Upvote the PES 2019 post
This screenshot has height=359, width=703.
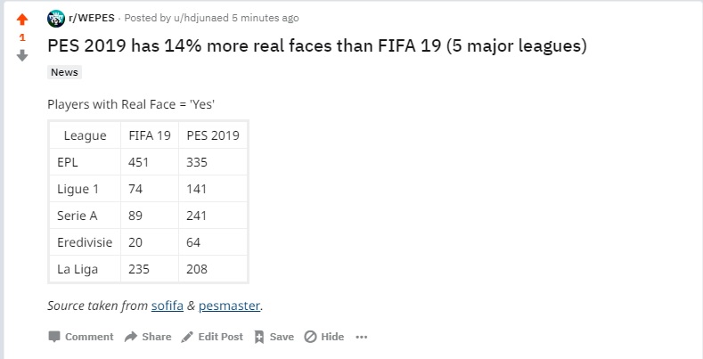pos(22,20)
